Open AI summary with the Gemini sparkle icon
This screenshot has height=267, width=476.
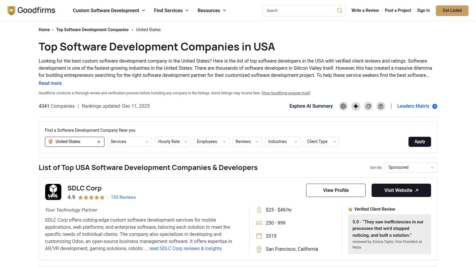point(356,106)
